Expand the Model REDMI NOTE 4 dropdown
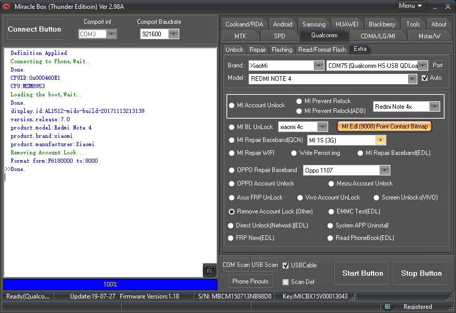Image resolution: width=456 pixels, height=313 pixels. click(x=412, y=79)
